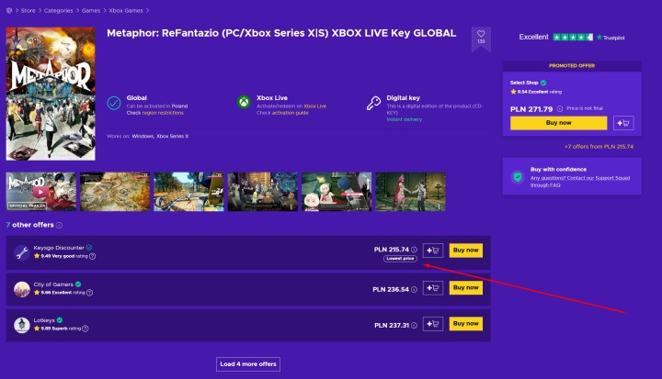Go to Games breadcrumb link

click(91, 10)
